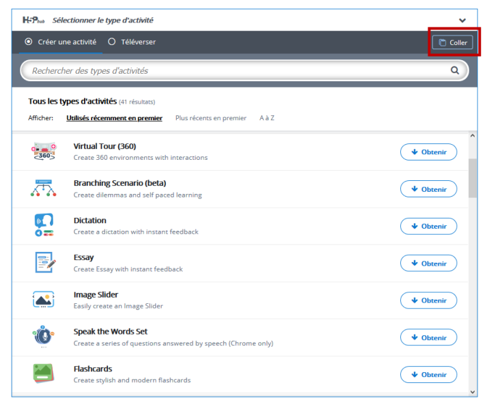Screen dimensions: 487x409
Task: Click scrollbar down arrow in activity list
Action: (x=473, y=392)
